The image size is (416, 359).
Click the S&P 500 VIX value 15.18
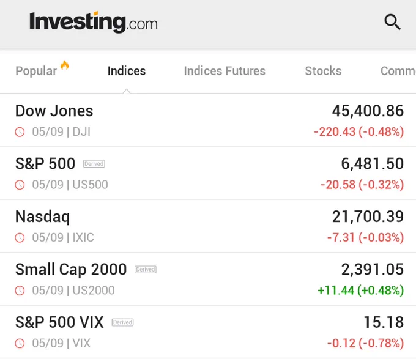[x=384, y=322]
